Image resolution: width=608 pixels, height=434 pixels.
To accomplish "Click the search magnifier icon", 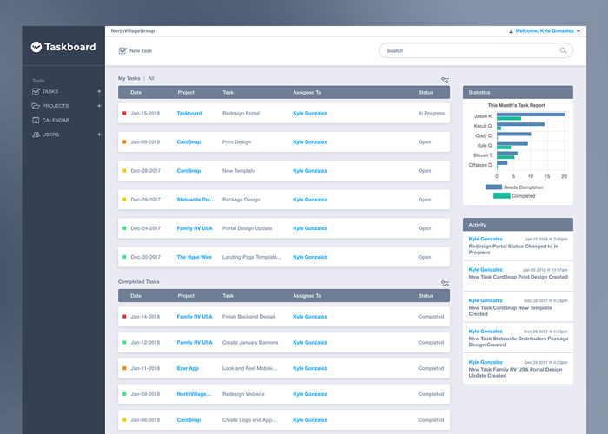I will point(564,50).
